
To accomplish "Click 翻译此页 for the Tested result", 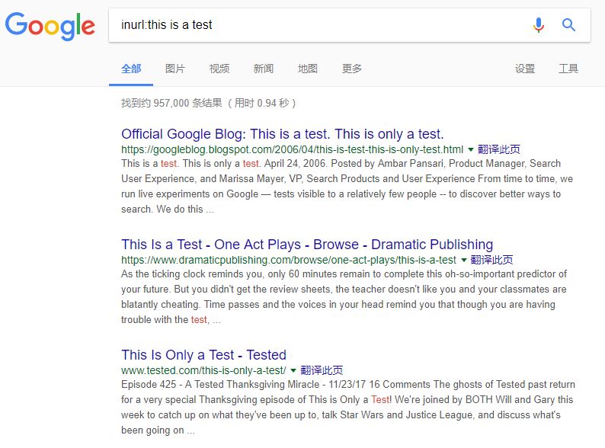I will 322,370.
